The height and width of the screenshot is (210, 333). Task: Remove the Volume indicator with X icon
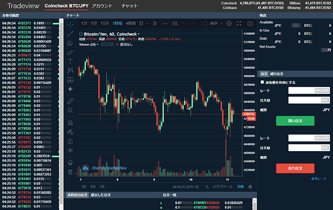tap(112, 45)
